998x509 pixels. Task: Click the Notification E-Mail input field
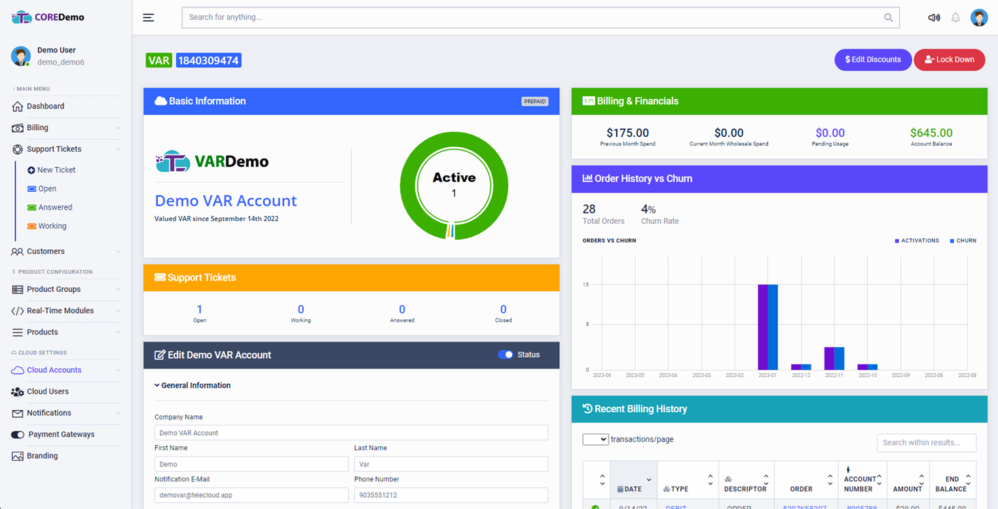[x=251, y=495]
